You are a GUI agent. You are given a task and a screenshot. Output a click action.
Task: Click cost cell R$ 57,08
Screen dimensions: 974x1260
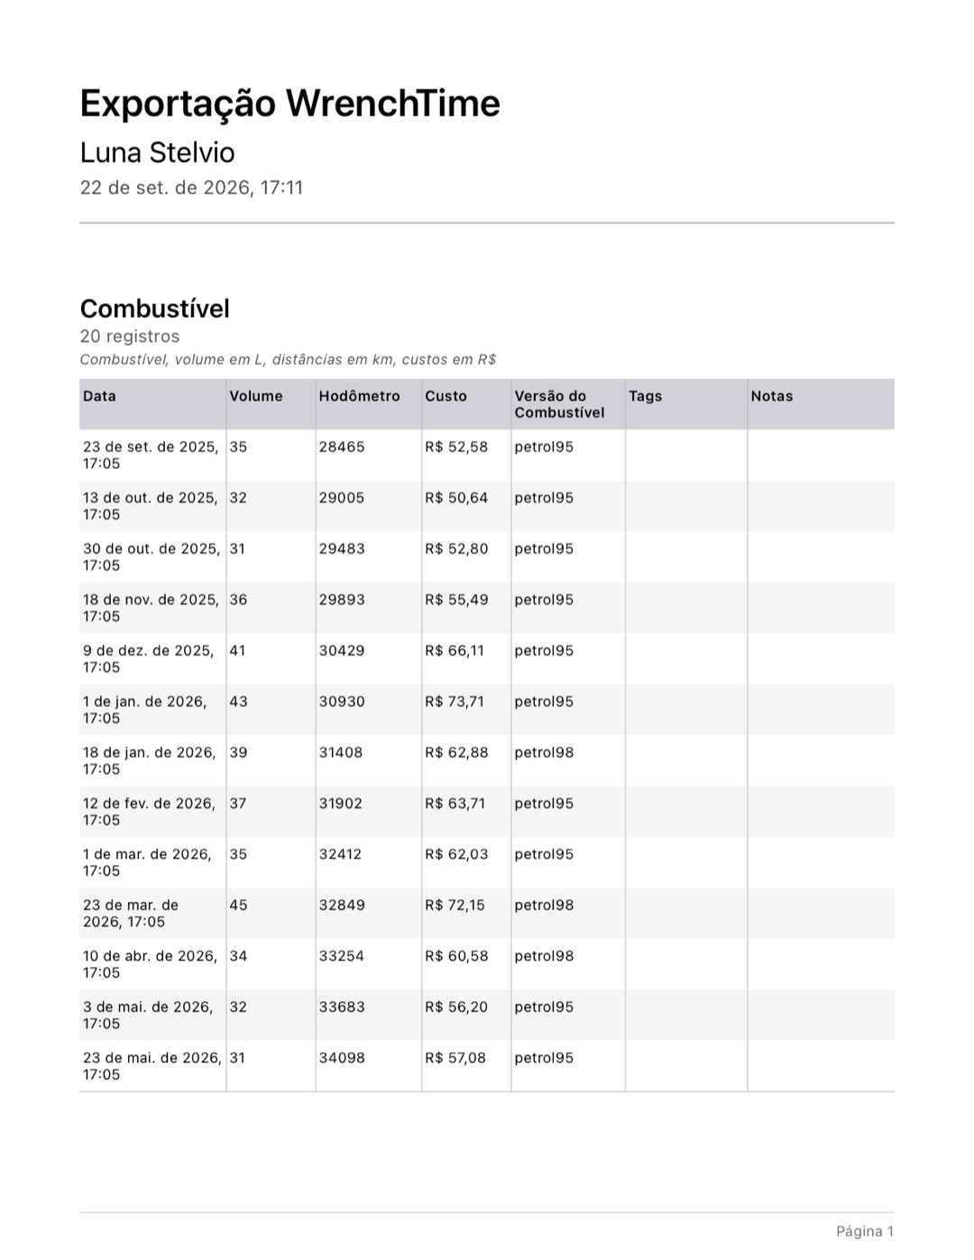coord(455,1058)
